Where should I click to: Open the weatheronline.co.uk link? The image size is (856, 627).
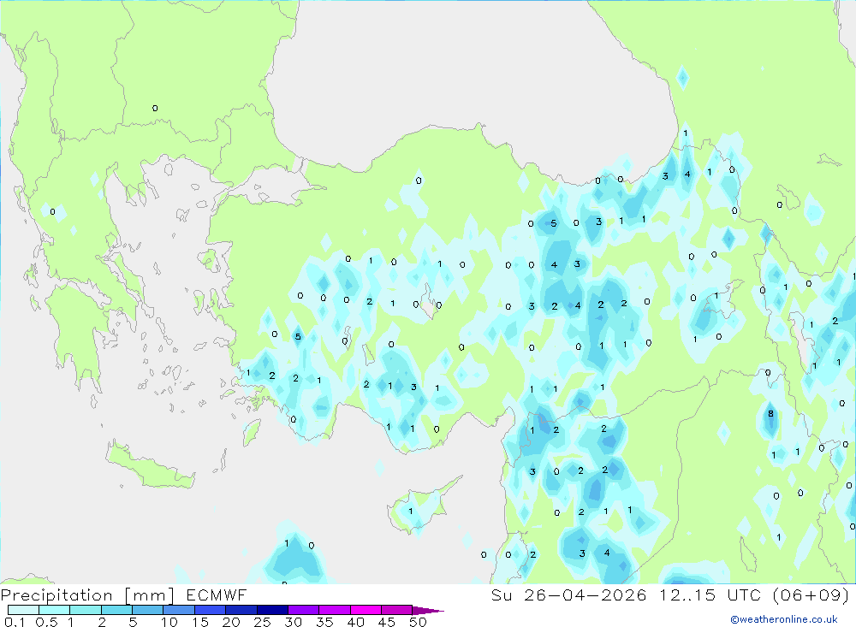(784, 619)
